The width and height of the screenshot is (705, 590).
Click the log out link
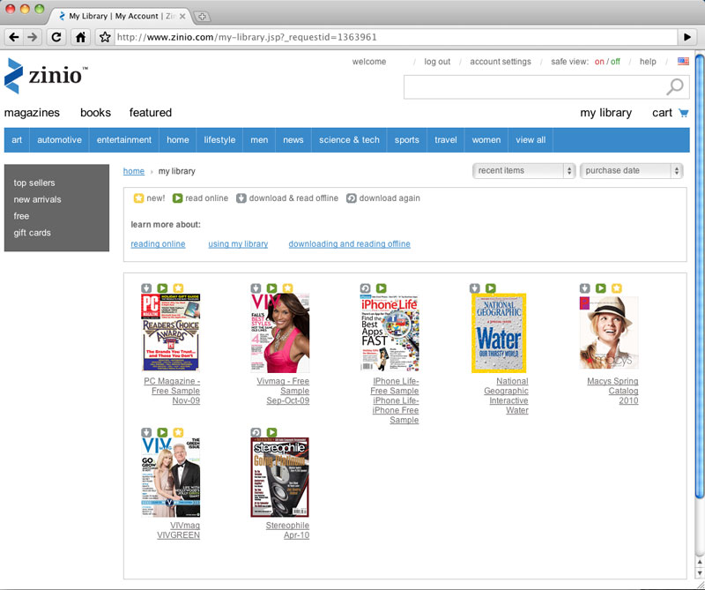click(437, 62)
